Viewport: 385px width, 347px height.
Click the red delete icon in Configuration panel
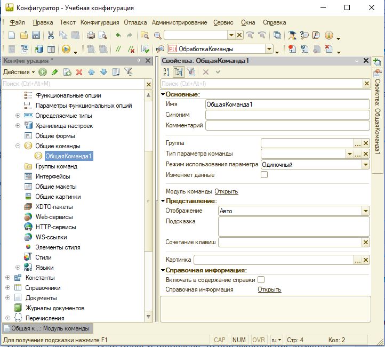coord(79,72)
